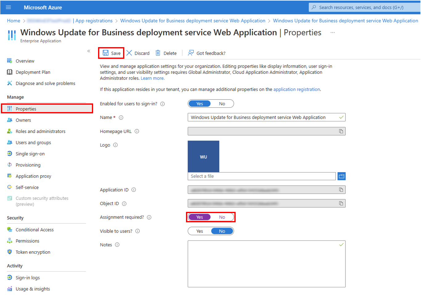Browse for a logo file
Image resolution: width=421 pixels, height=295 pixels.
click(x=341, y=176)
